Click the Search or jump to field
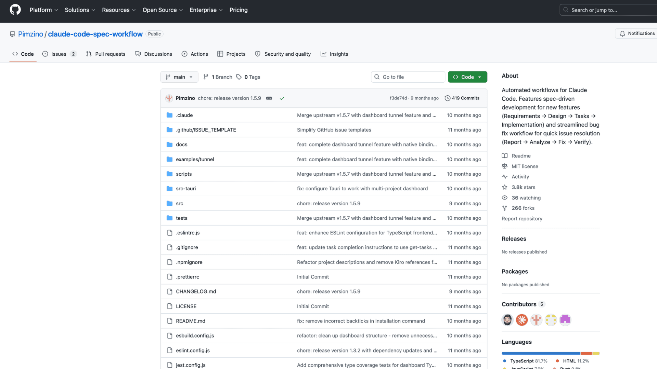Image resolution: width=657 pixels, height=369 pixels. [x=609, y=10]
